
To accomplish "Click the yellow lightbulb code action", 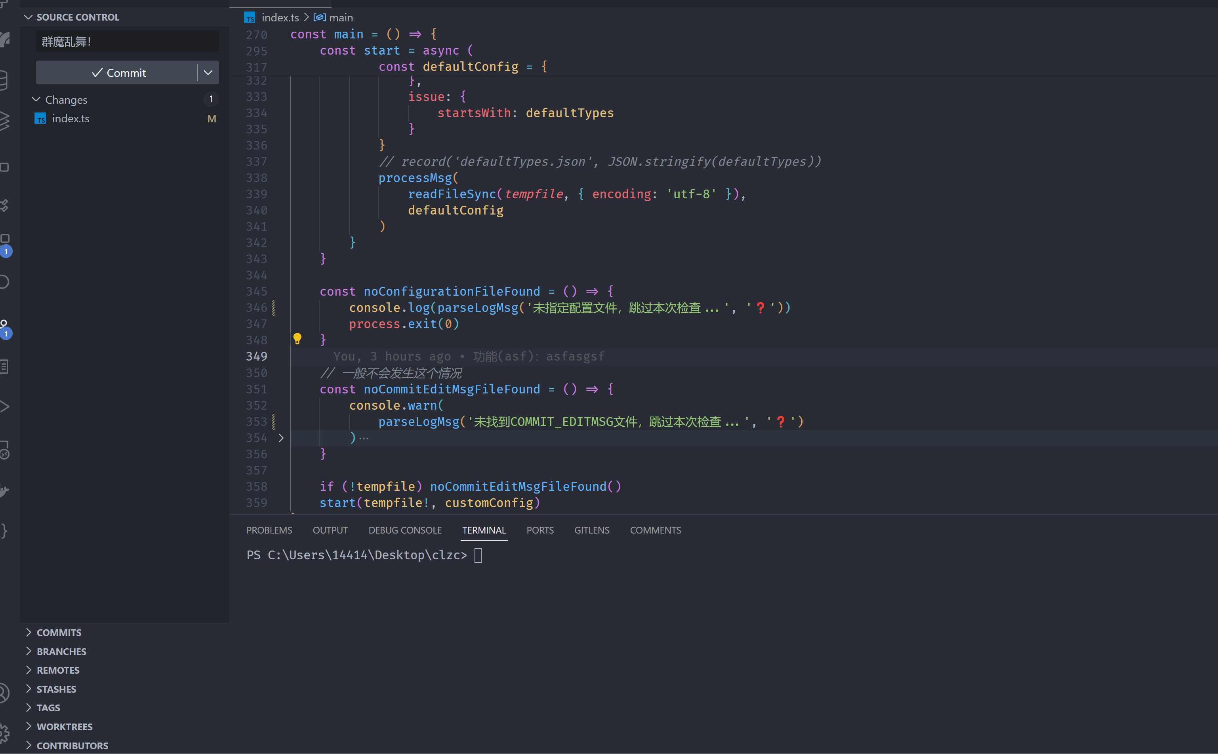I will pos(297,339).
